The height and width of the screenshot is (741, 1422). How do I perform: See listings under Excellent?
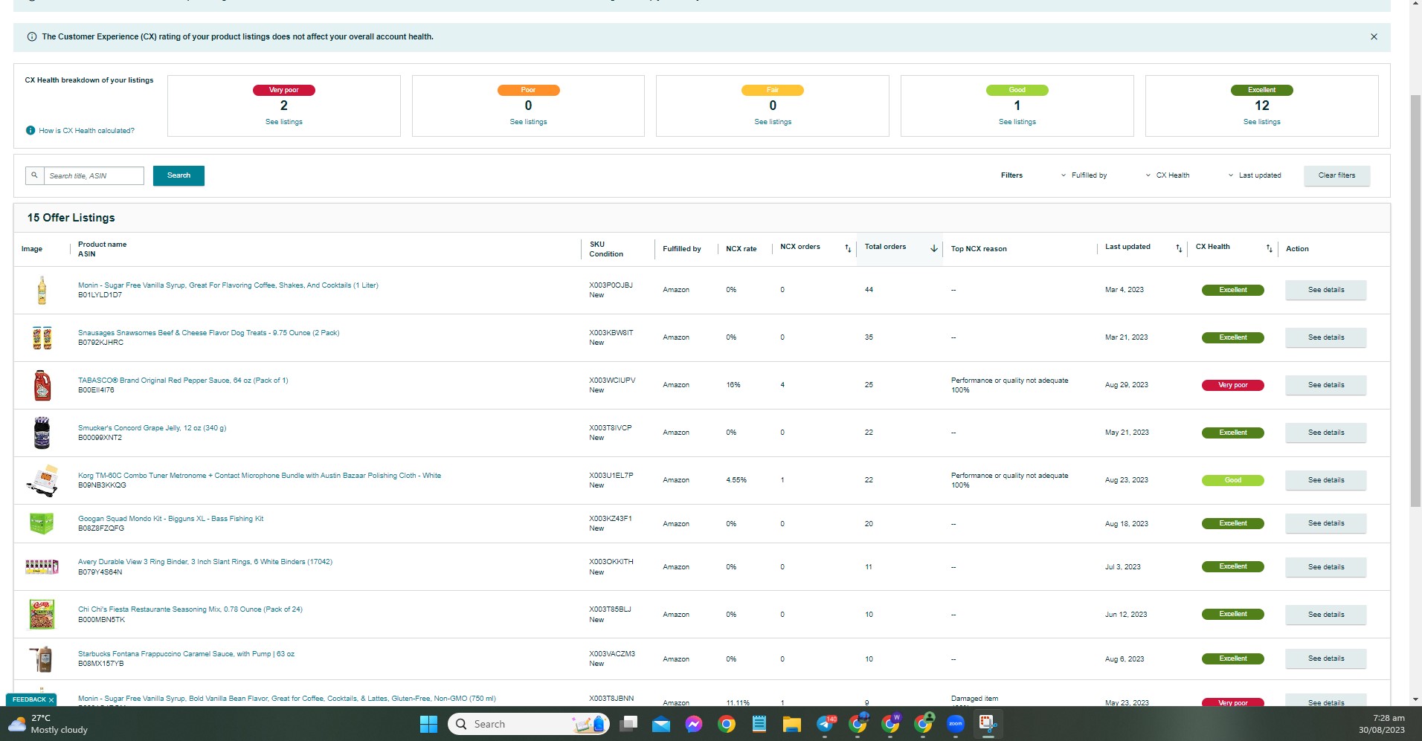(1262, 122)
